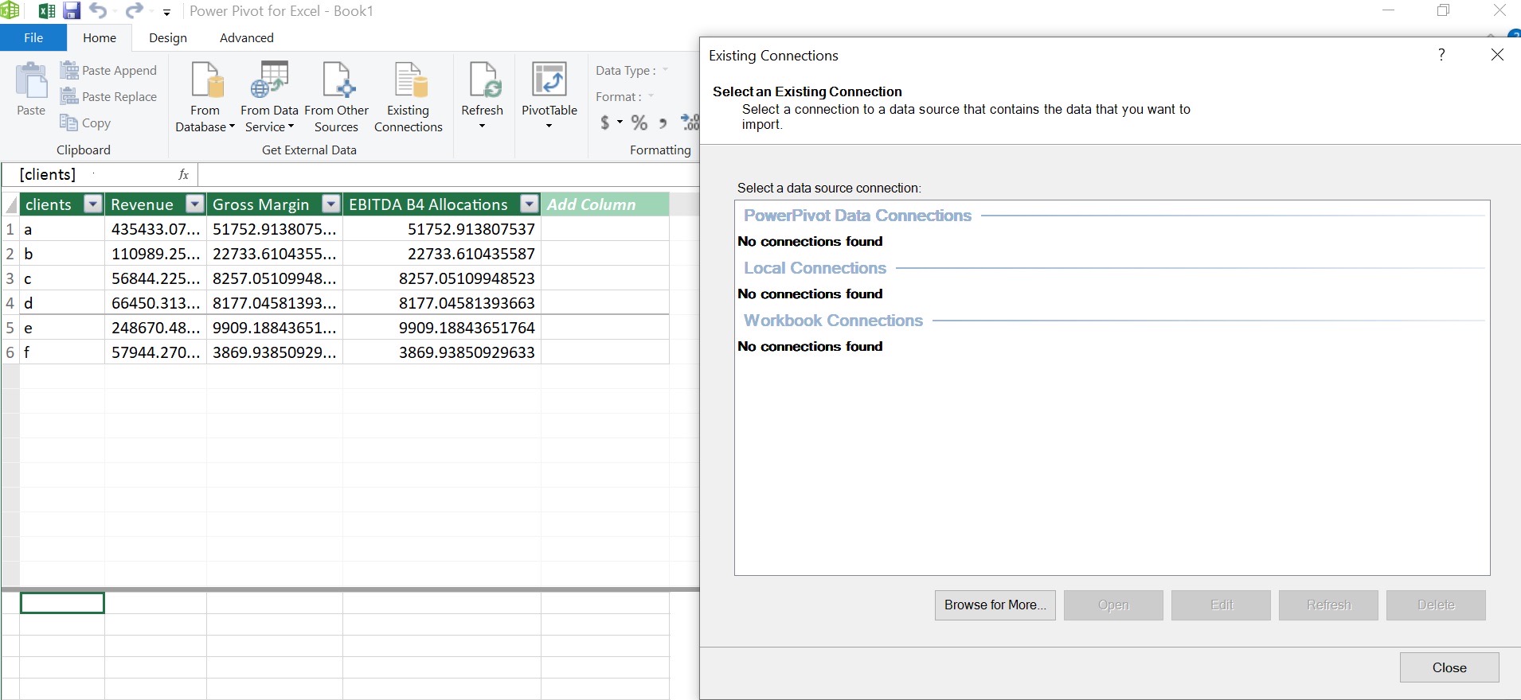This screenshot has width=1521, height=700.
Task: Click the Paste clipboard icon
Action: point(31,80)
